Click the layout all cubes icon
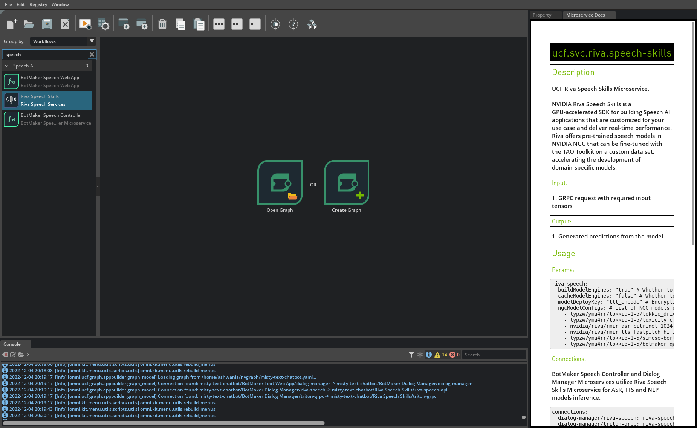Image resolution: width=697 pixels, height=428 pixels. click(x=312, y=24)
